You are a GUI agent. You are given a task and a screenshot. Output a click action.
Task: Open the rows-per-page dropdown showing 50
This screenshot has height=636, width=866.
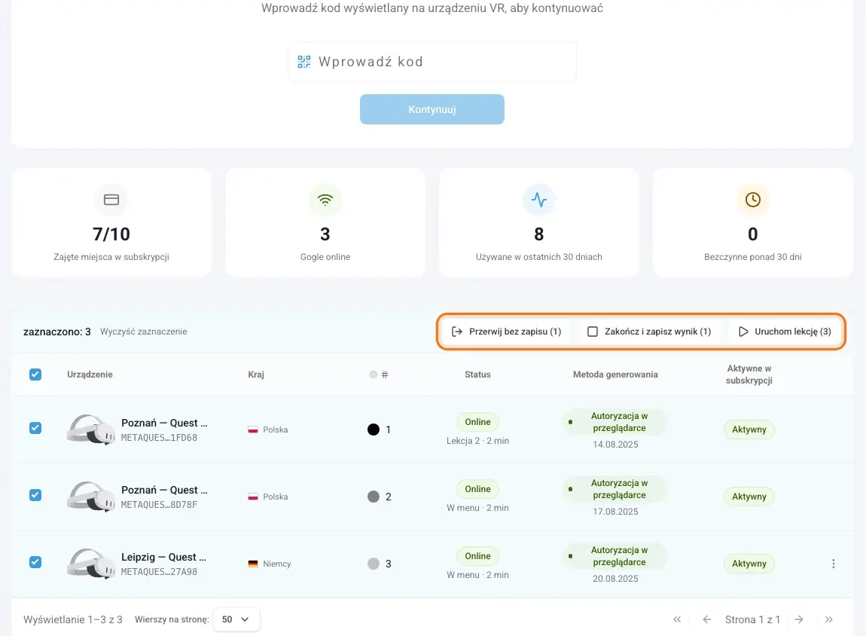click(x=236, y=619)
